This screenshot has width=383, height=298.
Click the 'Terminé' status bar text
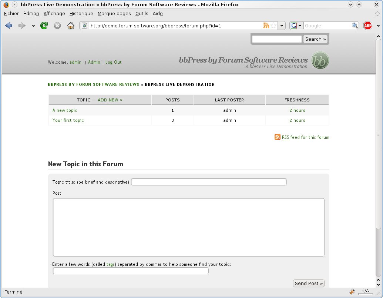tap(13, 292)
